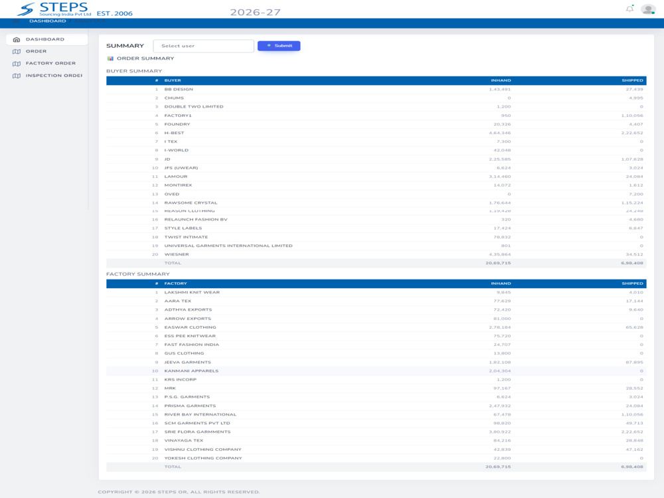Select GUS CLOTHING factory

pos(376,354)
